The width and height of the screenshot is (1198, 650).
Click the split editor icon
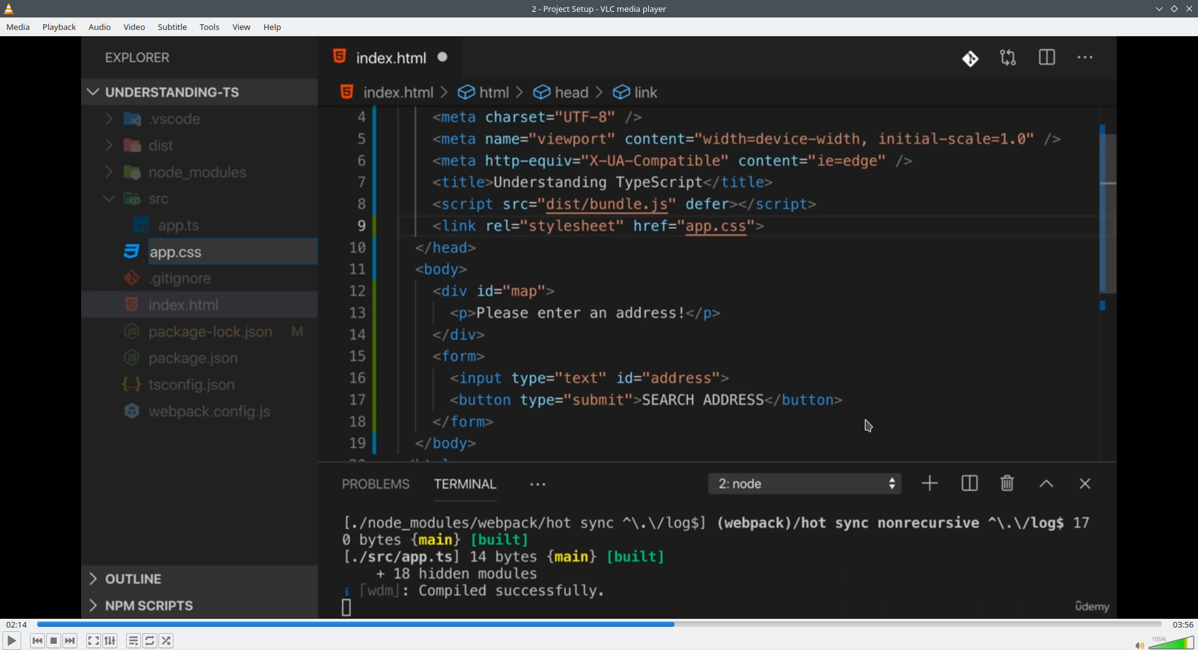coord(1047,57)
